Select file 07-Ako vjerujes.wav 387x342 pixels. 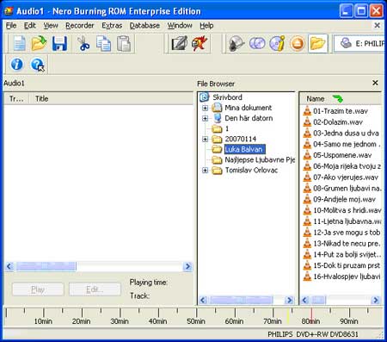pos(346,177)
